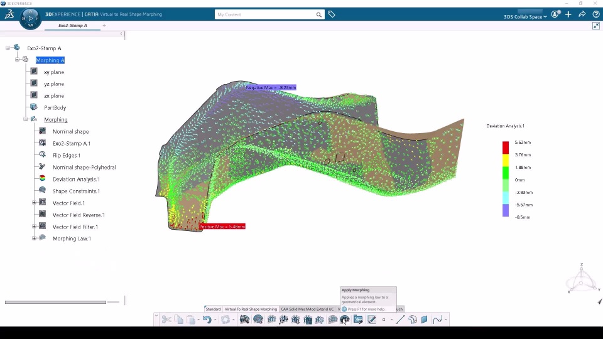The height and width of the screenshot is (339, 603).
Task: Select the yz plane tree item
Action: click(54, 83)
